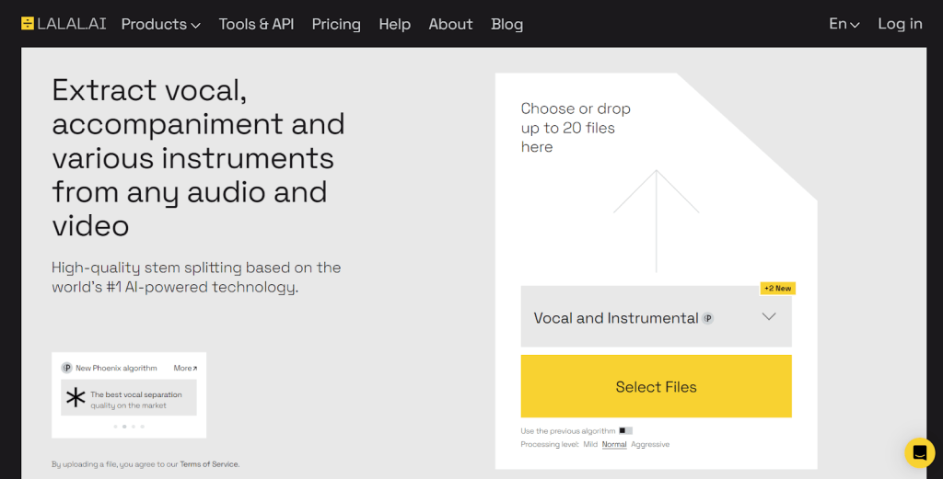
Task: Open the Terms of Service link
Action: (209, 464)
